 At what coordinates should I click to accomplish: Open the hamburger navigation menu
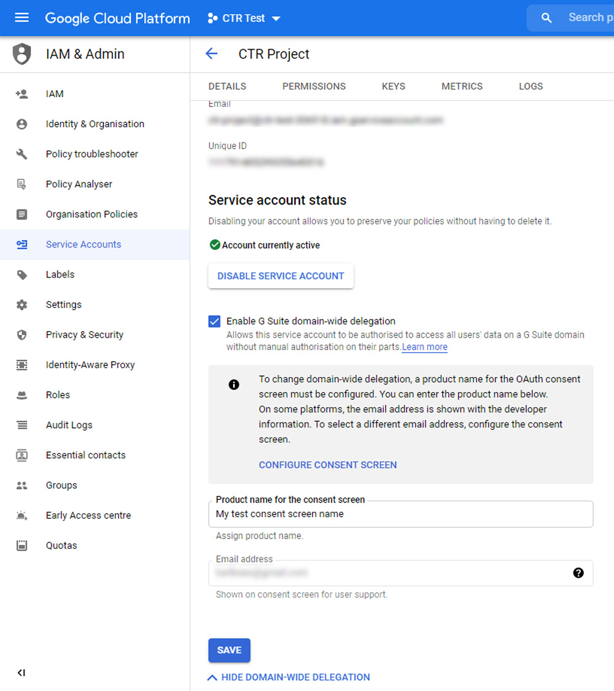click(21, 18)
